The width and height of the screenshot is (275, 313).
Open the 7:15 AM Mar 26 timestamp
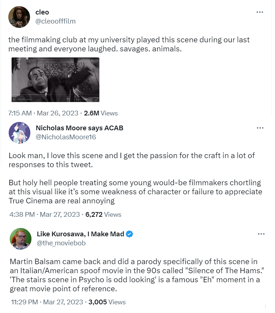click(x=43, y=113)
